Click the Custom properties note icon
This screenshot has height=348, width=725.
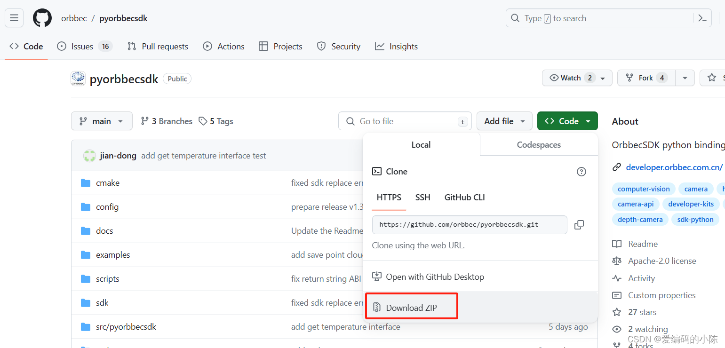(617, 295)
